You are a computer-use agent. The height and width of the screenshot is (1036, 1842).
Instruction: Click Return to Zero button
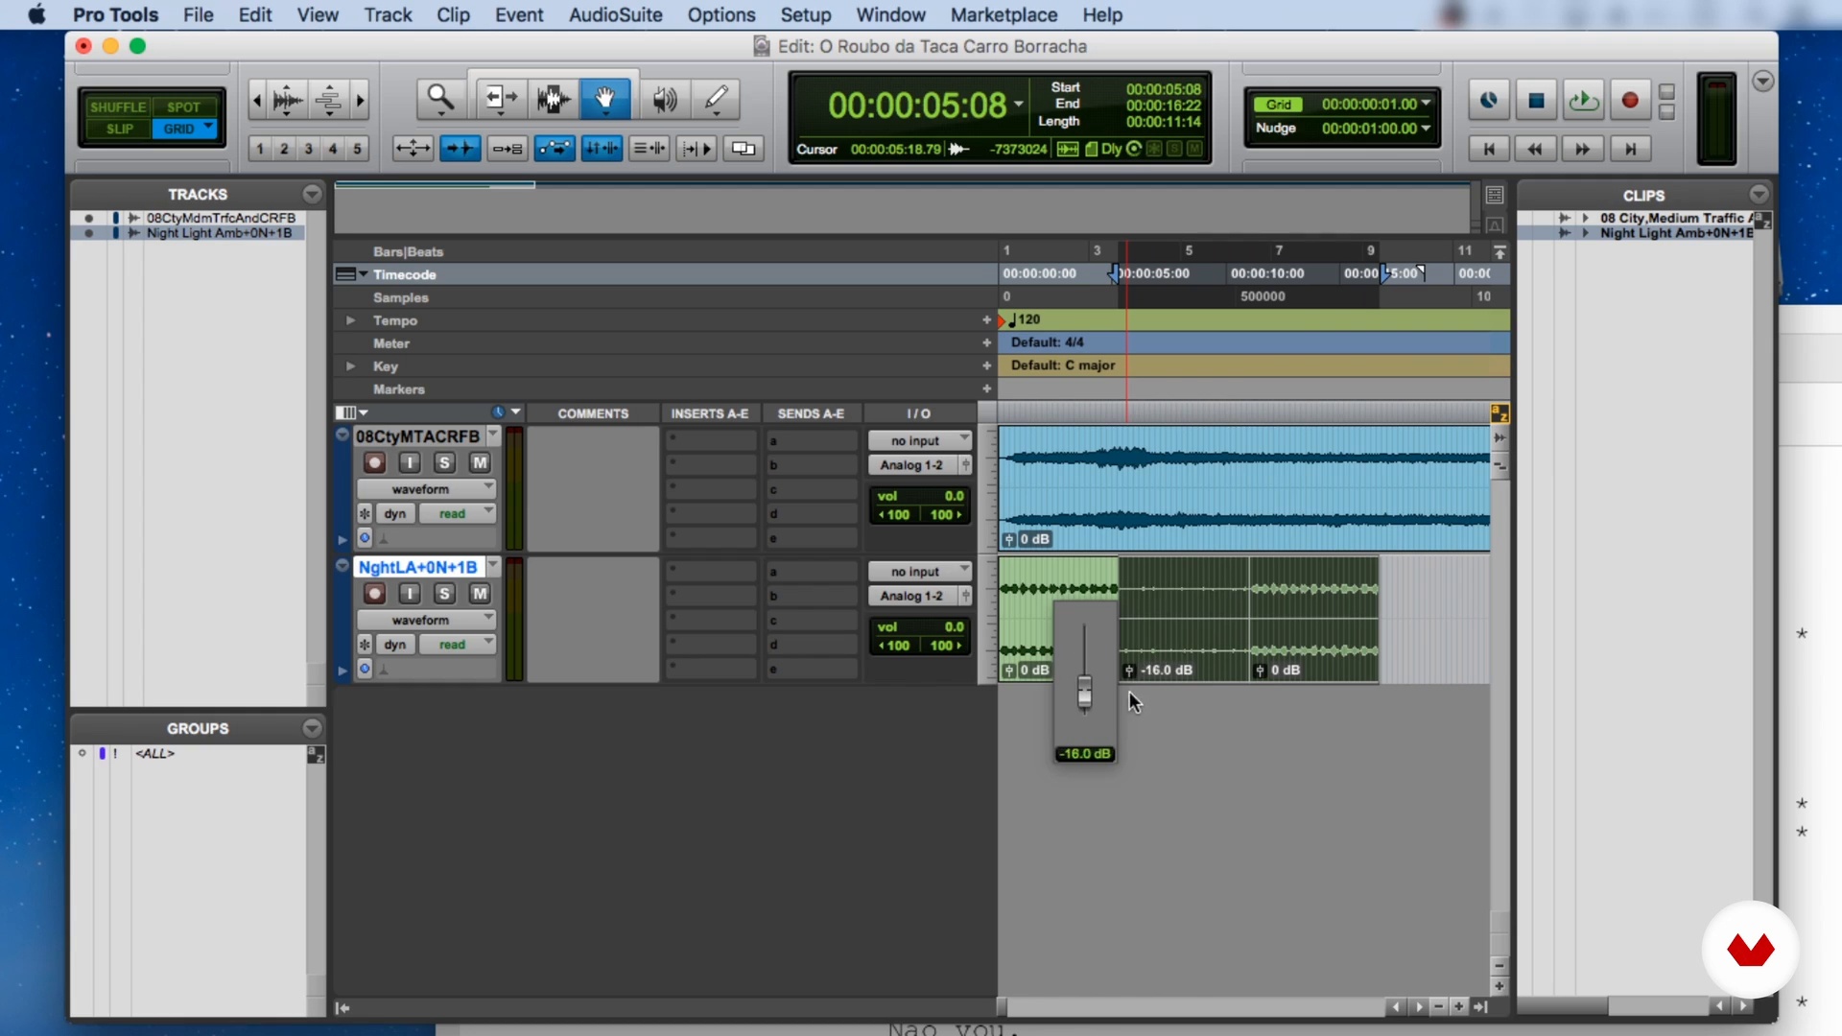[x=1489, y=149]
